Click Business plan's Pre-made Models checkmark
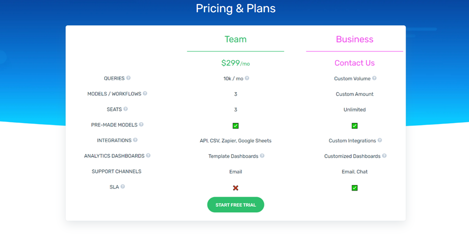The image size is (469, 240). (355, 126)
